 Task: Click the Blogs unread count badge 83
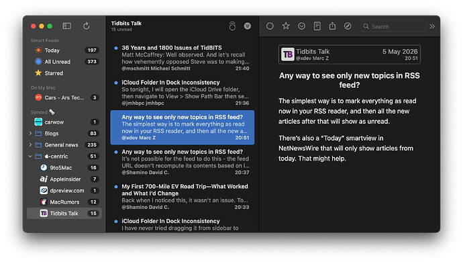[x=93, y=134]
